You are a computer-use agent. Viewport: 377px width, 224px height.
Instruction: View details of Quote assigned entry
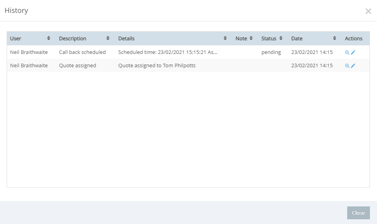click(x=347, y=66)
